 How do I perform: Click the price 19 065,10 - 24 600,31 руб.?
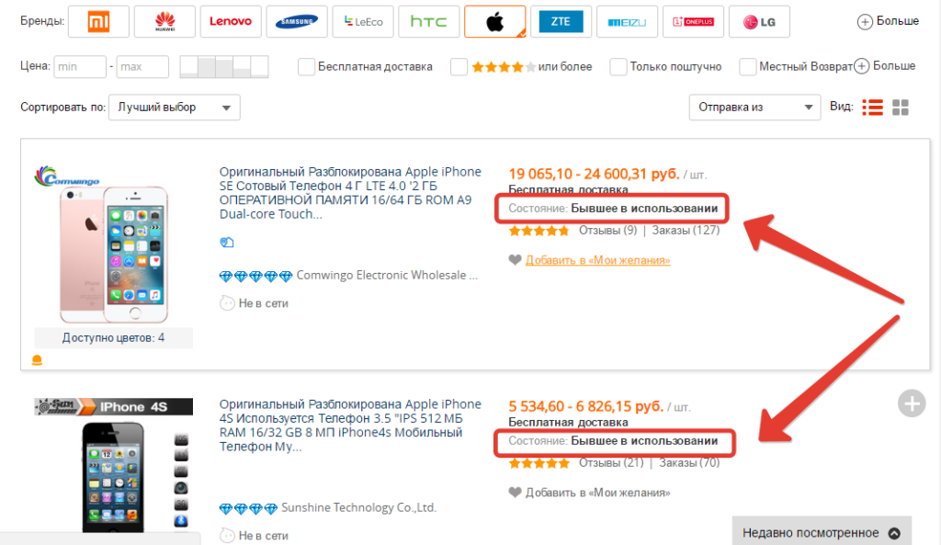pyautogui.click(x=595, y=174)
